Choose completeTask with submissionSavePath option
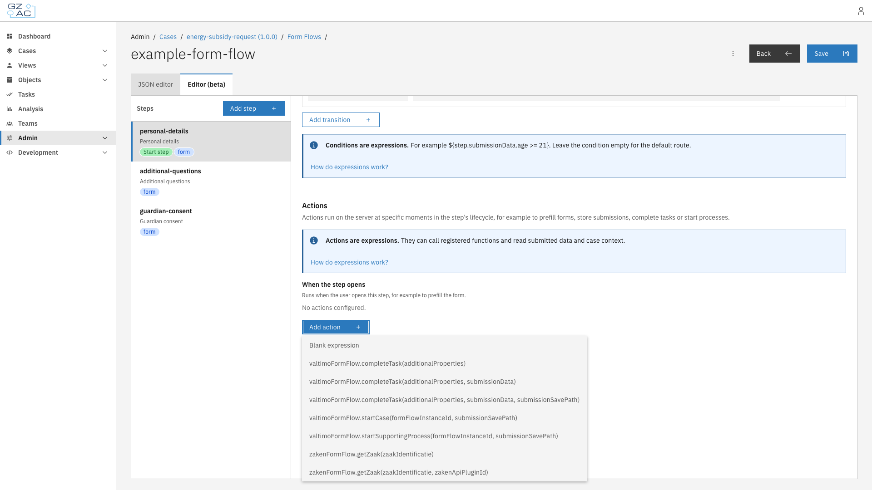The height and width of the screenshot is (490, 872). pos(445,400)
